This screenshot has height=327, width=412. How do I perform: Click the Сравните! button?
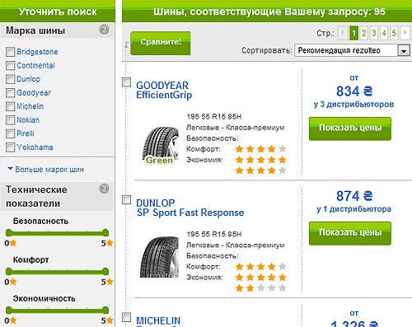161,43
